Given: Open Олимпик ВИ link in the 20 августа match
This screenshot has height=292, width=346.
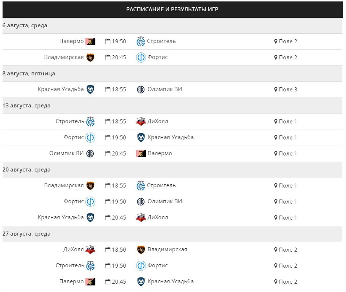Looking at the screenshot, I should [x=164, y=201].
